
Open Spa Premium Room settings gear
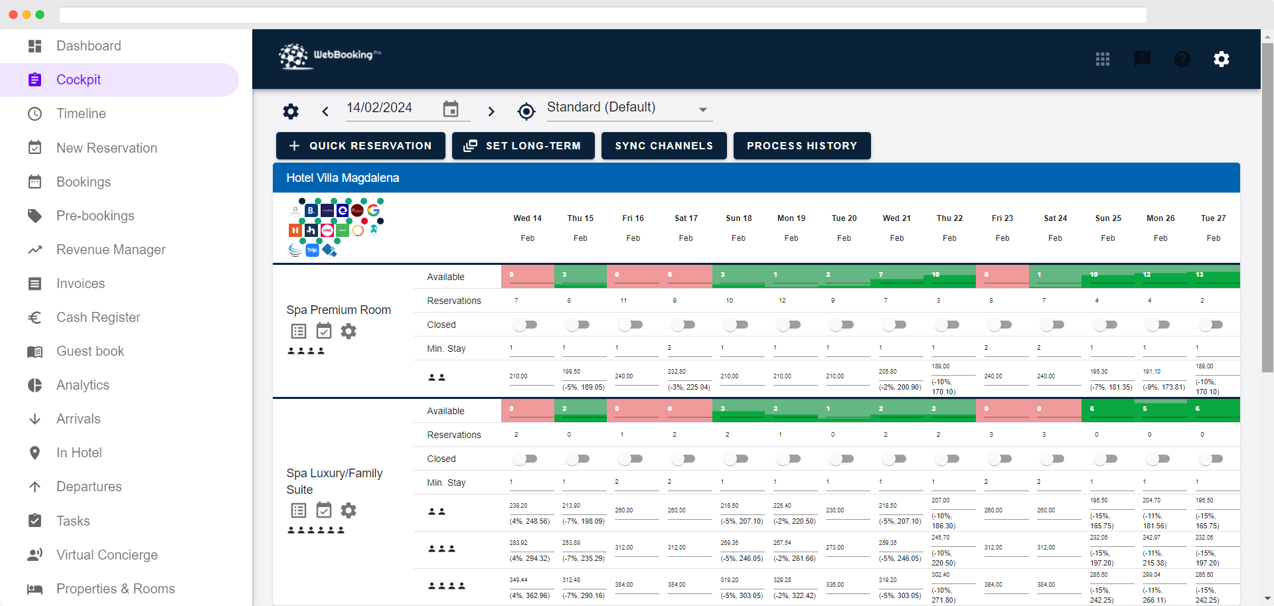349,331
